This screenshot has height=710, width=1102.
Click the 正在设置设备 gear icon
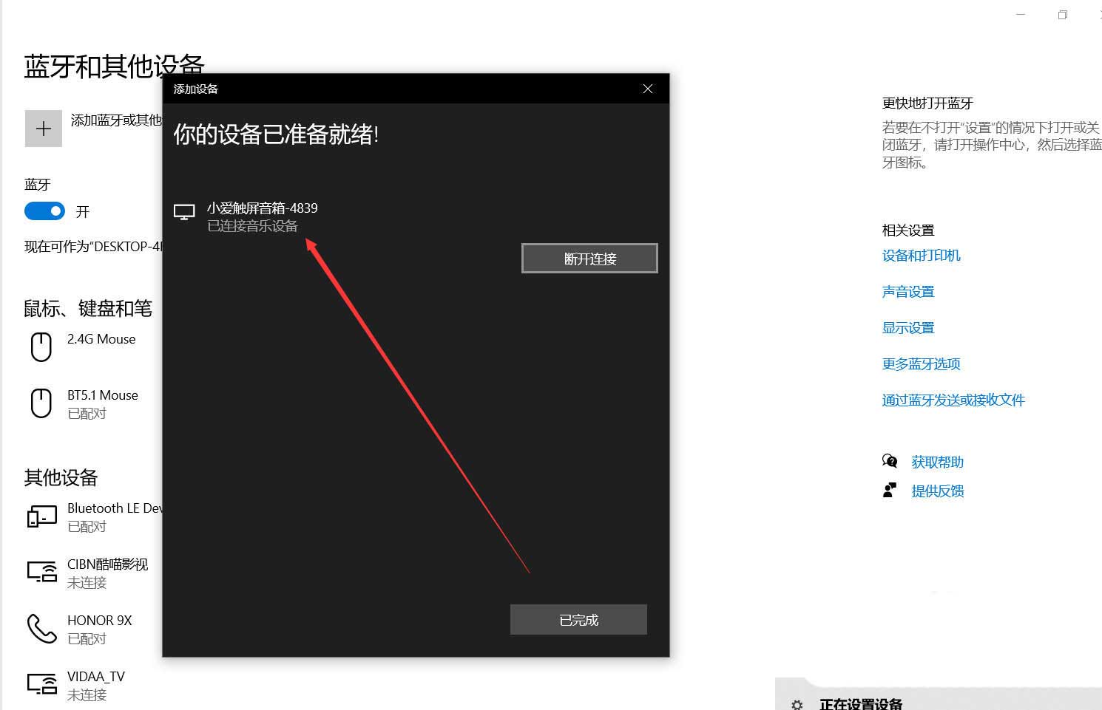pyautogui.click(x=797, y=706)
